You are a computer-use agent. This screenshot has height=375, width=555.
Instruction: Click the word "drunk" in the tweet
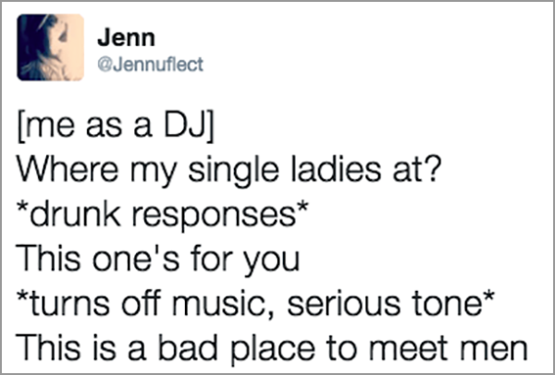click(x=75, y=214)
